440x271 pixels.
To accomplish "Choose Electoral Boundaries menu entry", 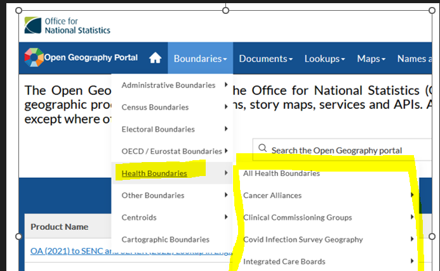I will [158, 129].
